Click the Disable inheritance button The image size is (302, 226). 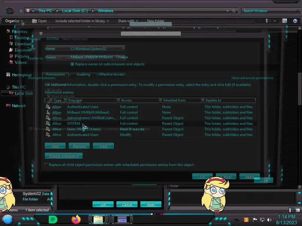coord(64,156)
